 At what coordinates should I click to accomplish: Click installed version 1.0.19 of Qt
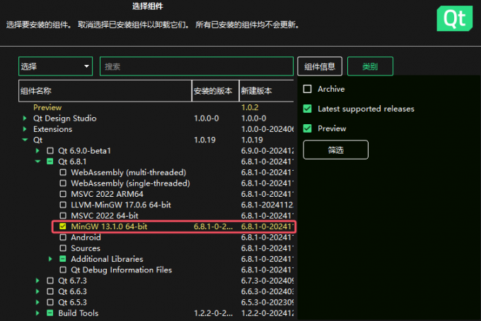[204, 140]
